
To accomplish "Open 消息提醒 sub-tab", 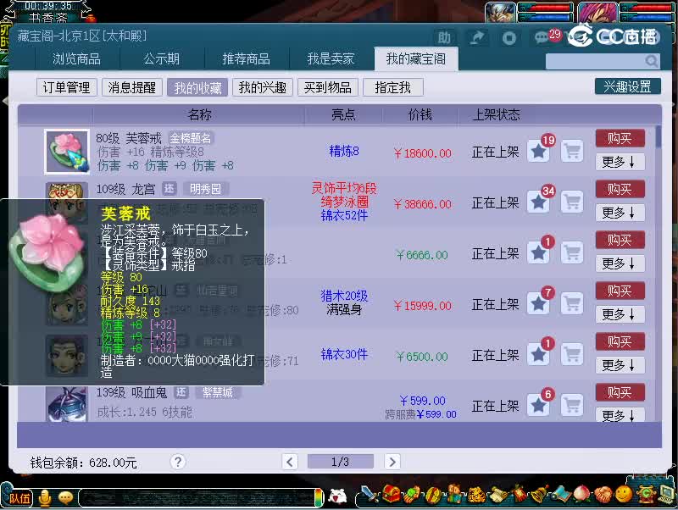I will pos(132,87).
